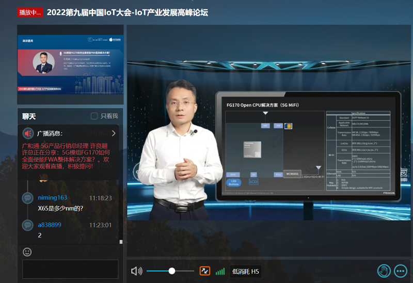Check the green signal strength bars icon

pyautogui.click(x=220, y=271)
